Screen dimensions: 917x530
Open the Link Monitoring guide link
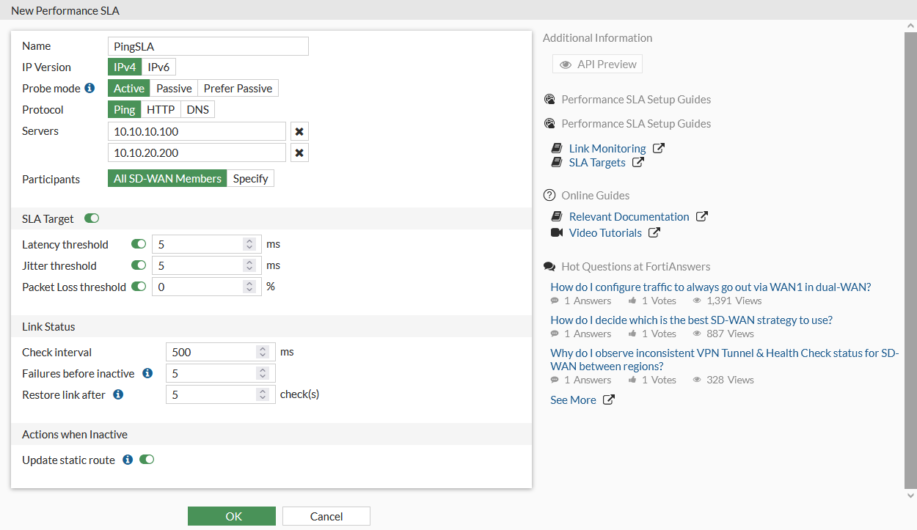tap(607, 148)
